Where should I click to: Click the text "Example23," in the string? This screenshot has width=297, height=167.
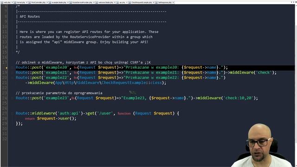tap(135, 98)
